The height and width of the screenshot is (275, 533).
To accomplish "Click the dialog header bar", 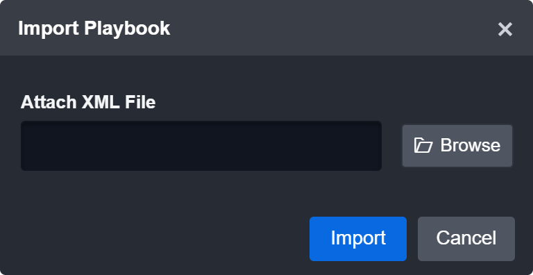I will (x=266, y=28).
